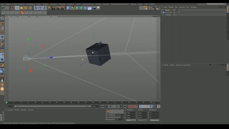The width and height of the screenshot is (229, 129).
Task: Select the Model mode cube in left palette
Action: [x=2, y=24]
